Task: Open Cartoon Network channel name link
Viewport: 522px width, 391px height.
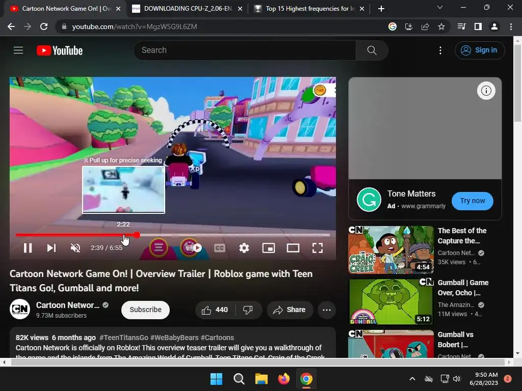Action: 68,305
